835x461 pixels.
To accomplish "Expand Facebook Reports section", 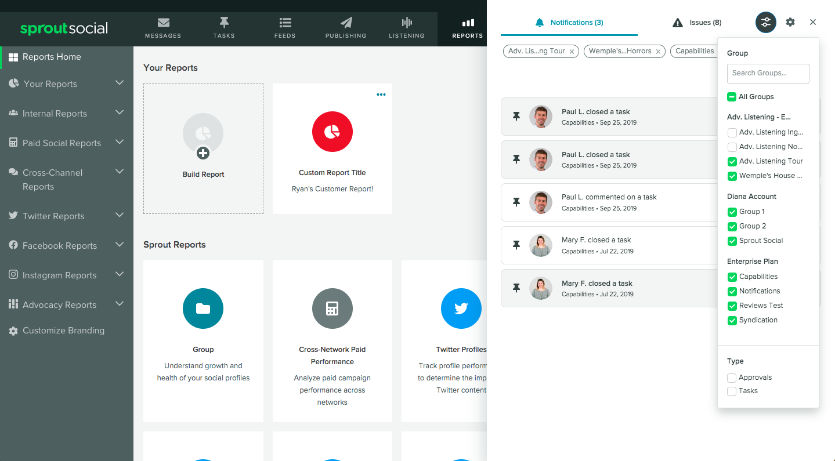I will coord(120,245).
